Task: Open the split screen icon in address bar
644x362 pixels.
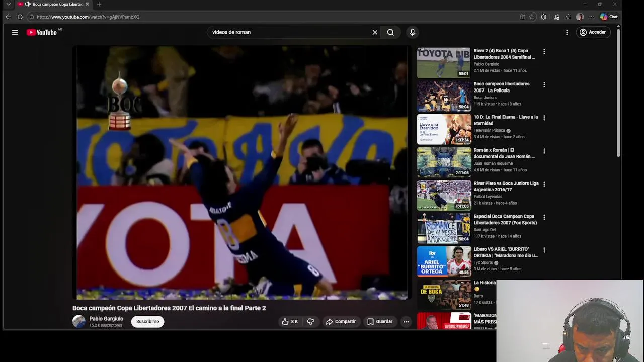Action: 522,17
